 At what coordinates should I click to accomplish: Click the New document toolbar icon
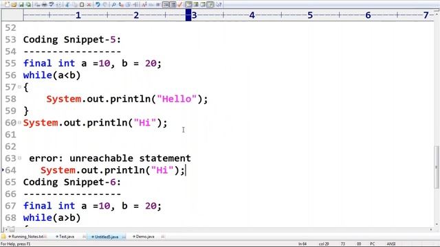click(7, 5)
